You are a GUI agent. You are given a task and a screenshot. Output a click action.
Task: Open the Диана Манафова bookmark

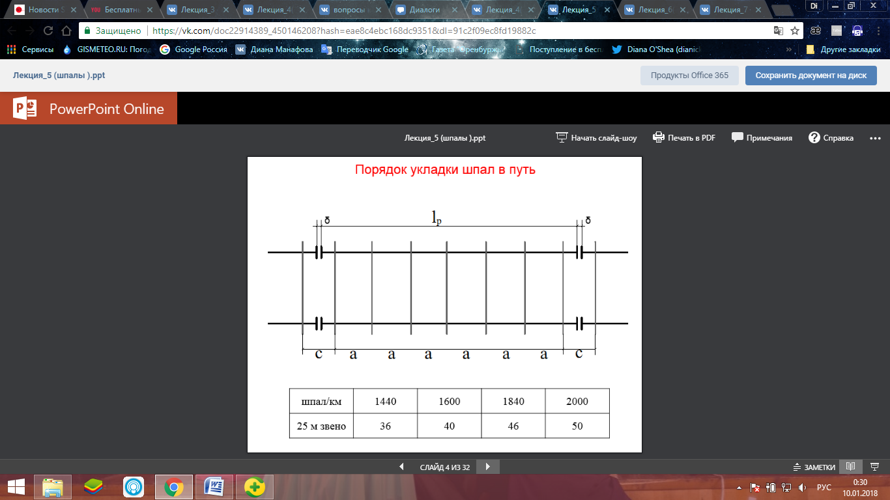[x=274, y=49]
